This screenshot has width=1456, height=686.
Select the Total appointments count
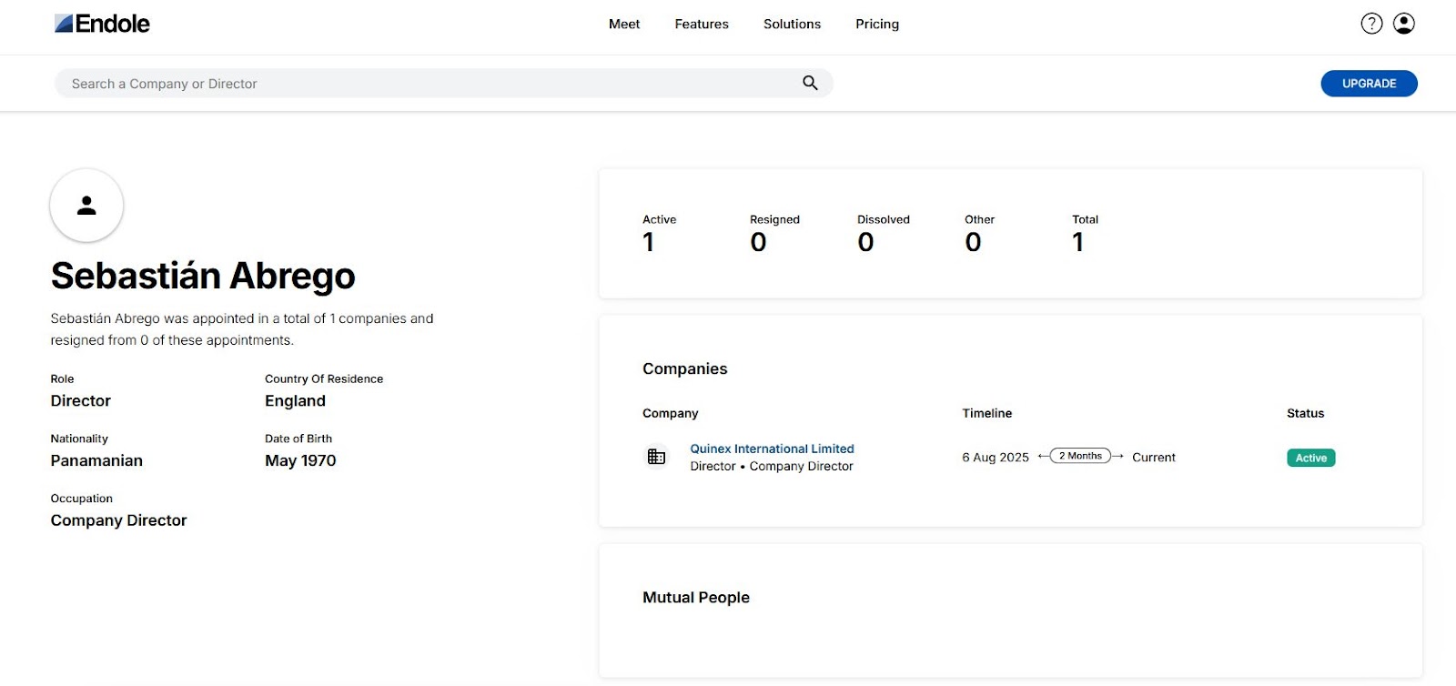(x=1078, y=242)
